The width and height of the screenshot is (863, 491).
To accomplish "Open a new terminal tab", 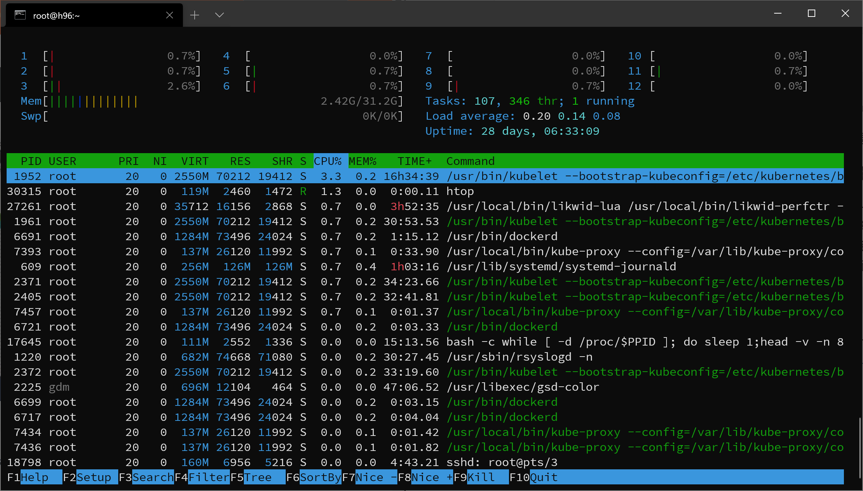I will coord(195,15).
